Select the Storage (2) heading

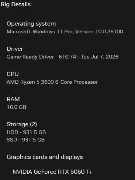tap(22, 124)
